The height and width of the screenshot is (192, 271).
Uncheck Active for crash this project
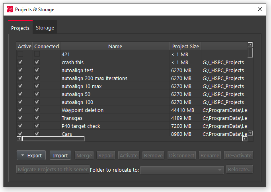[20, 62]
